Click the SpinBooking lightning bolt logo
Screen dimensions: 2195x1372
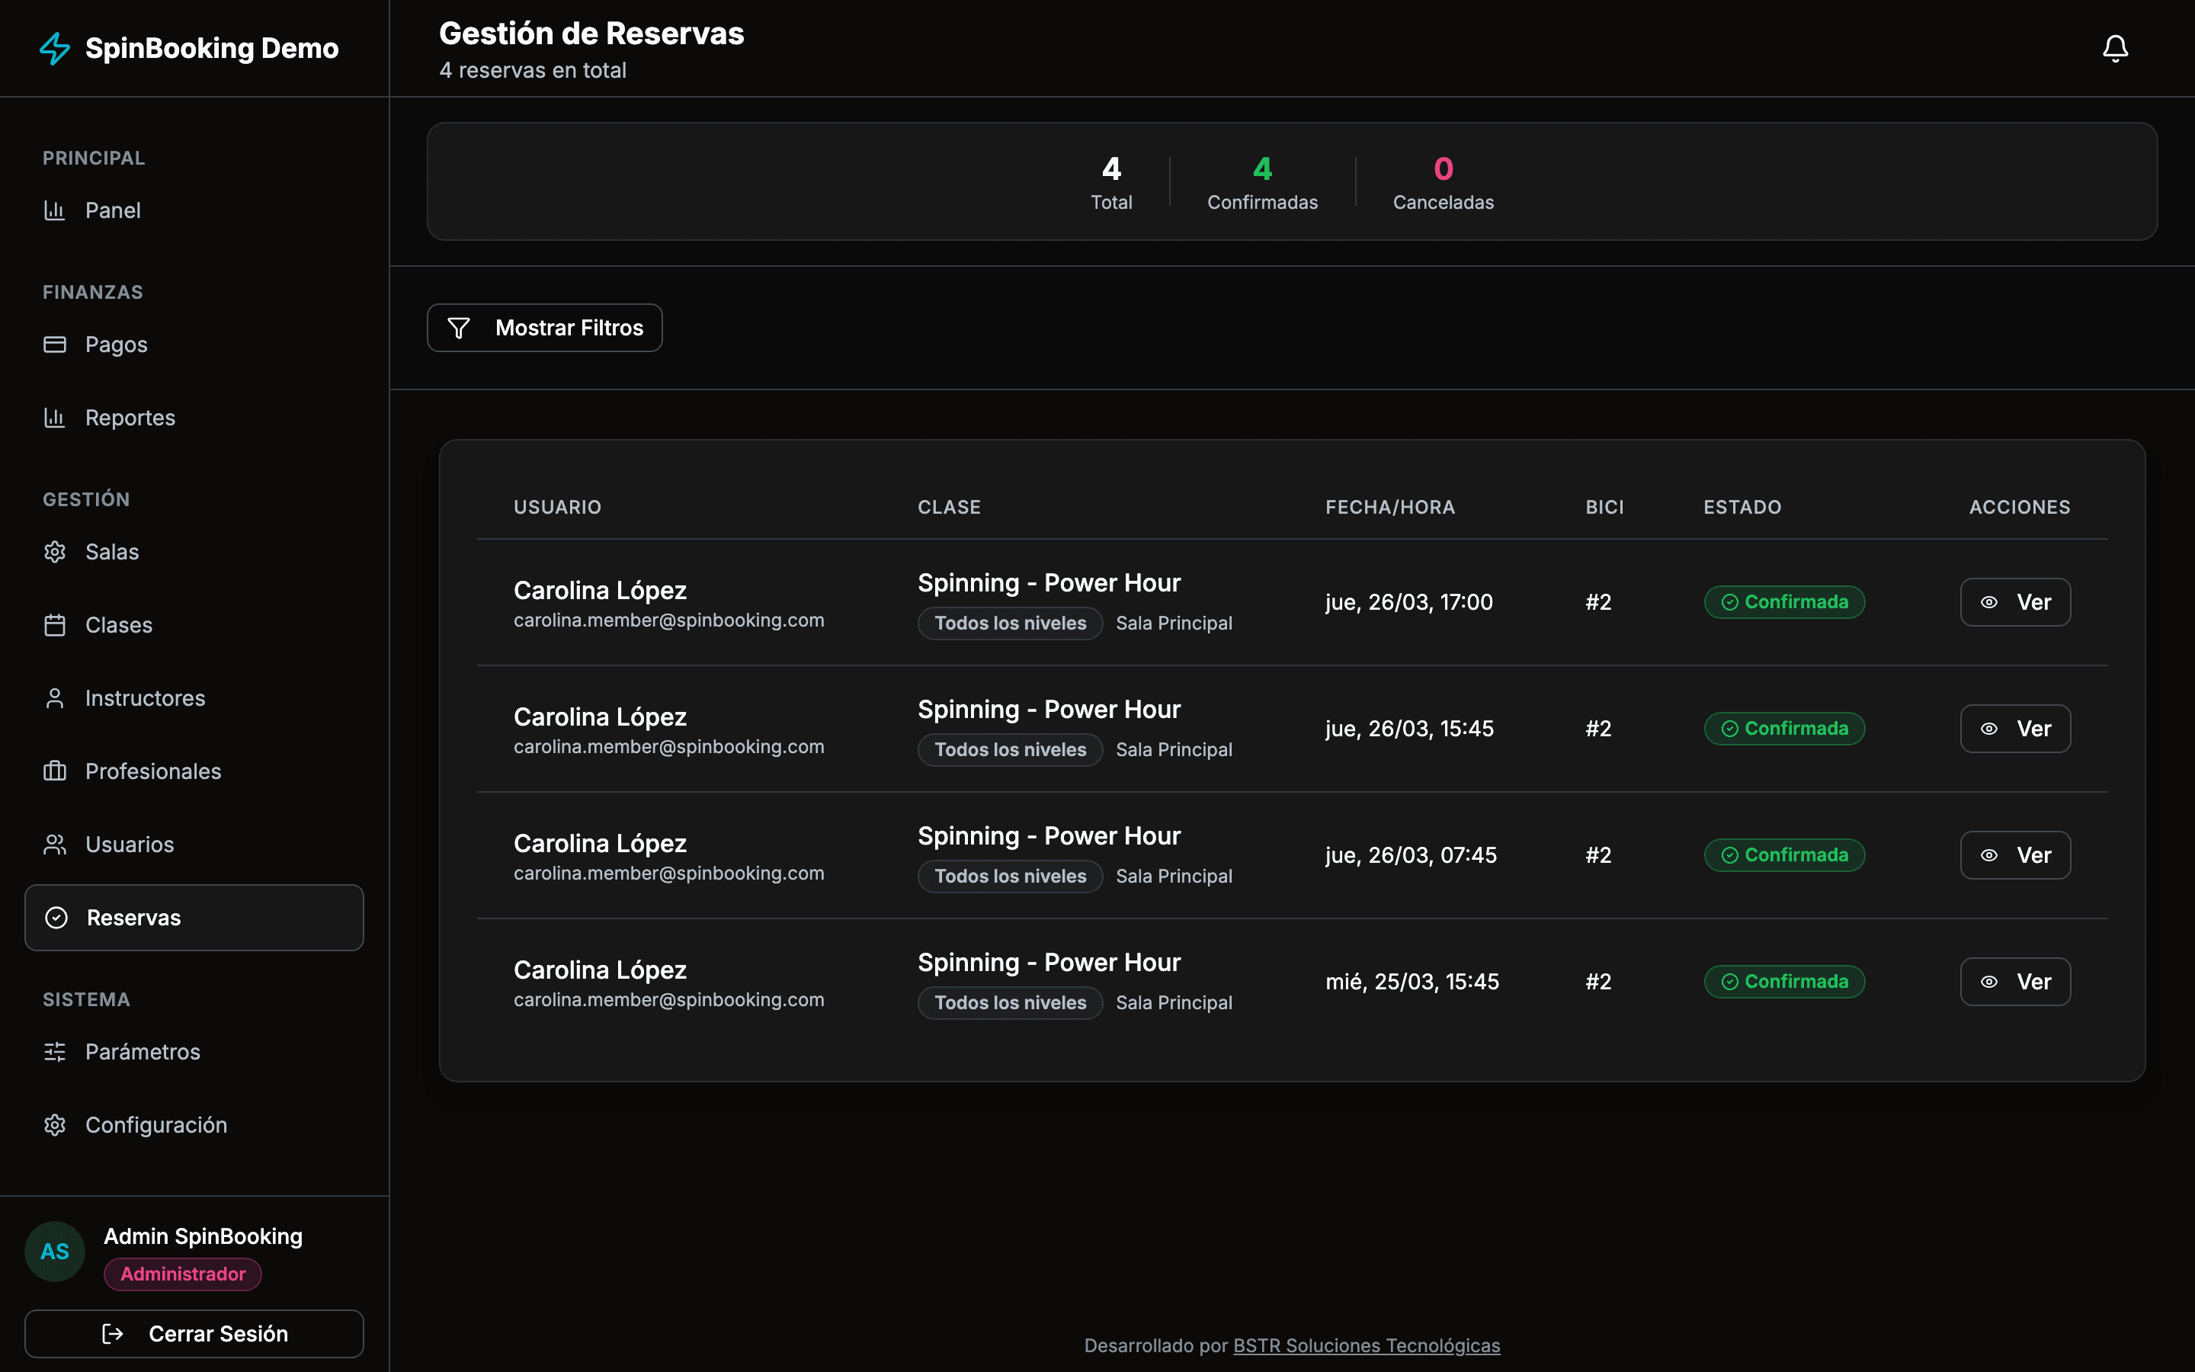click(x=54, y=48)
